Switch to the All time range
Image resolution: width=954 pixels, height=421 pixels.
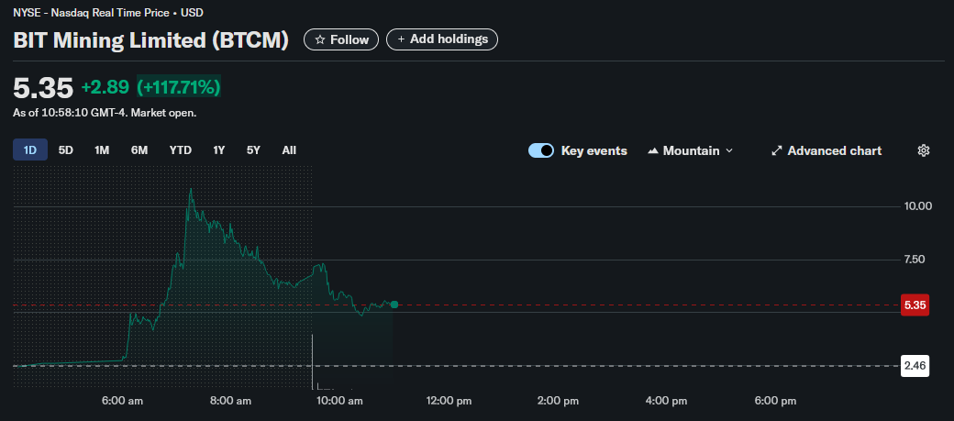(x=290, y=150)
